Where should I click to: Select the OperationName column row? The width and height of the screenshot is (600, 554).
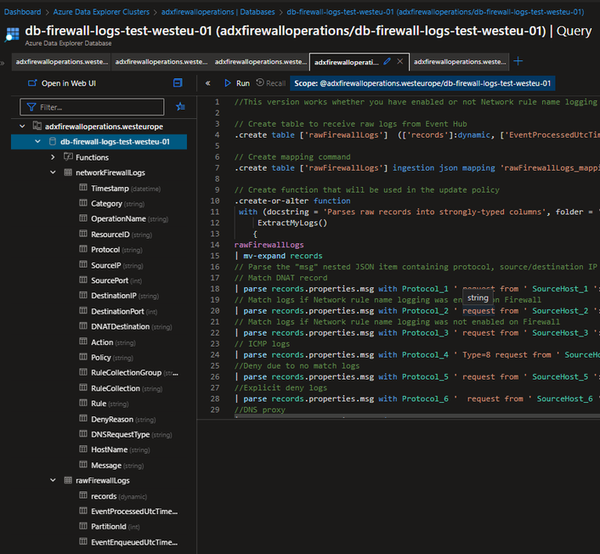click(x=124, y=218)
